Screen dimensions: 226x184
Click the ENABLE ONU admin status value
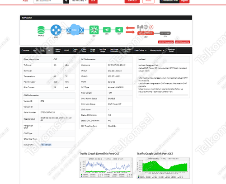click(x=112, y=99)
